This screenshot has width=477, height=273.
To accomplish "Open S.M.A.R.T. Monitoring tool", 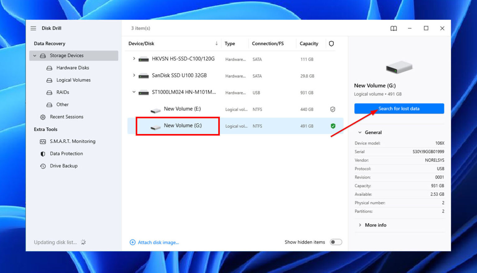I will (73, 141).
